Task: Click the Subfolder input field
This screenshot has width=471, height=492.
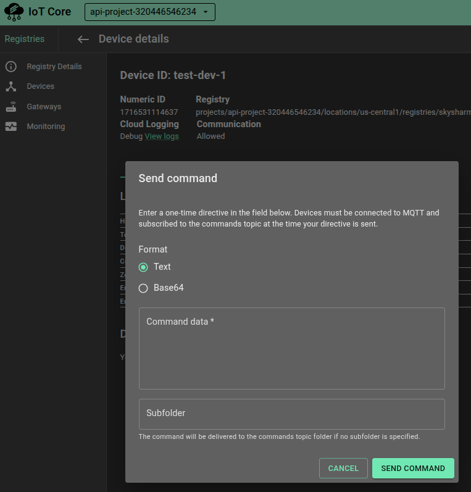Action: click(291, 414)
